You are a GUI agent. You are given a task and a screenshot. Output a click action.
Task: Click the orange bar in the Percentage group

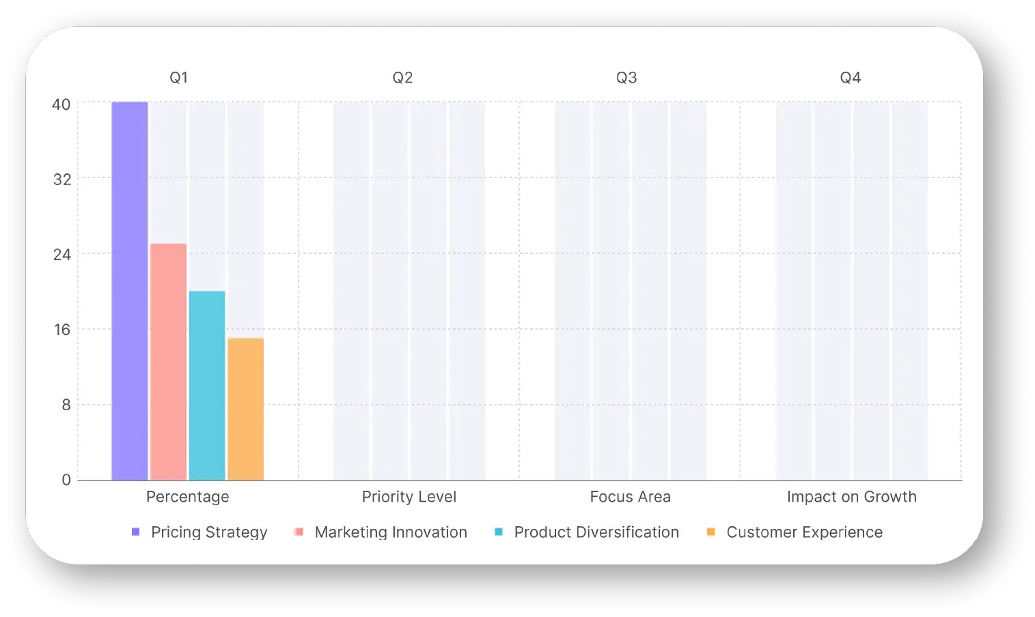pyautogui.click(x=245, y=409)
